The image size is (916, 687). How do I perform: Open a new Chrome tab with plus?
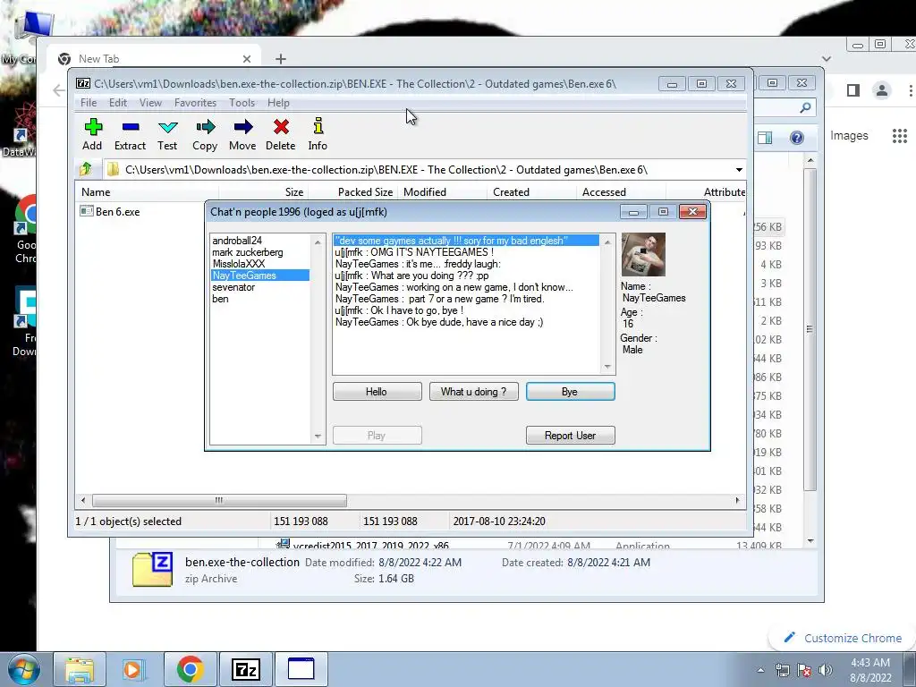point(281,59)
